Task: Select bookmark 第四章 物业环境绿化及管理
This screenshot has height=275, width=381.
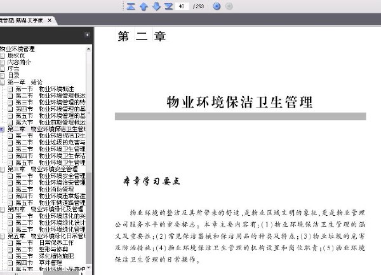Action: [x=45, y=209]
